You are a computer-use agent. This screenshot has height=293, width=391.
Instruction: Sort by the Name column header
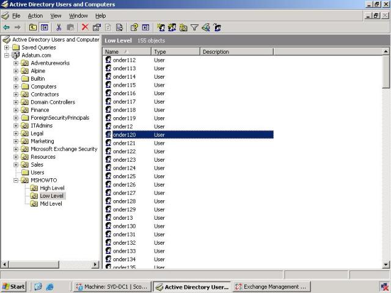pos(127,51)
